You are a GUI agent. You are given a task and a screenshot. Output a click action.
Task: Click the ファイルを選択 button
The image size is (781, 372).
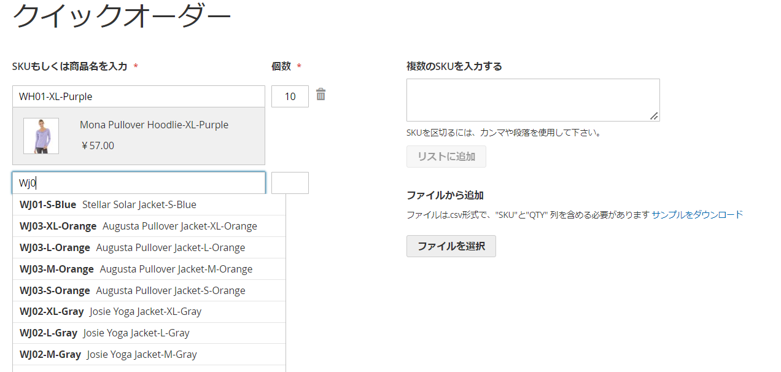coord(451,246)
